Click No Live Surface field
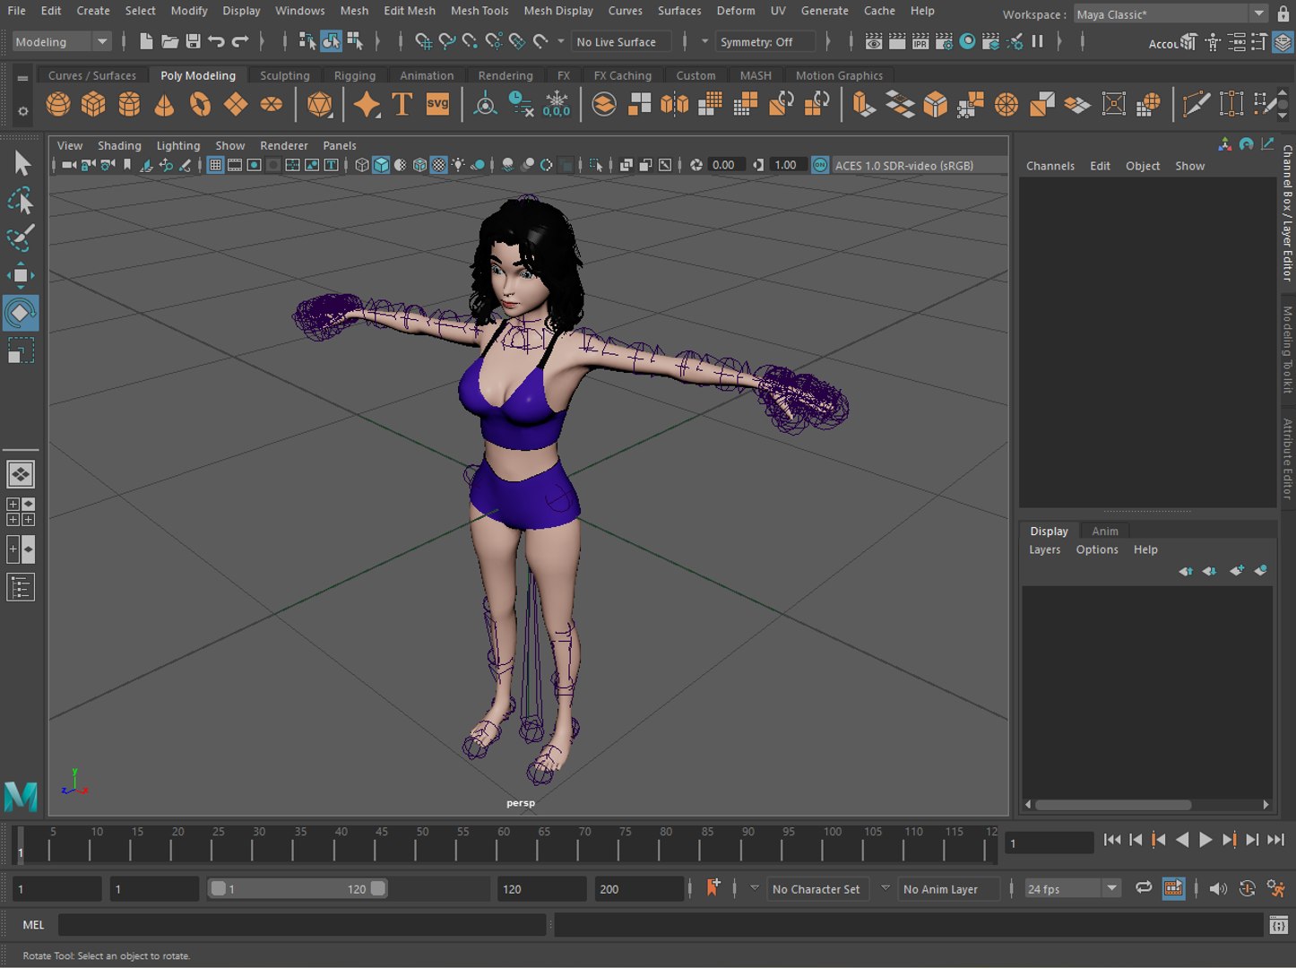The height and width of the screenshot is (968, 1296). click(621, 41)
